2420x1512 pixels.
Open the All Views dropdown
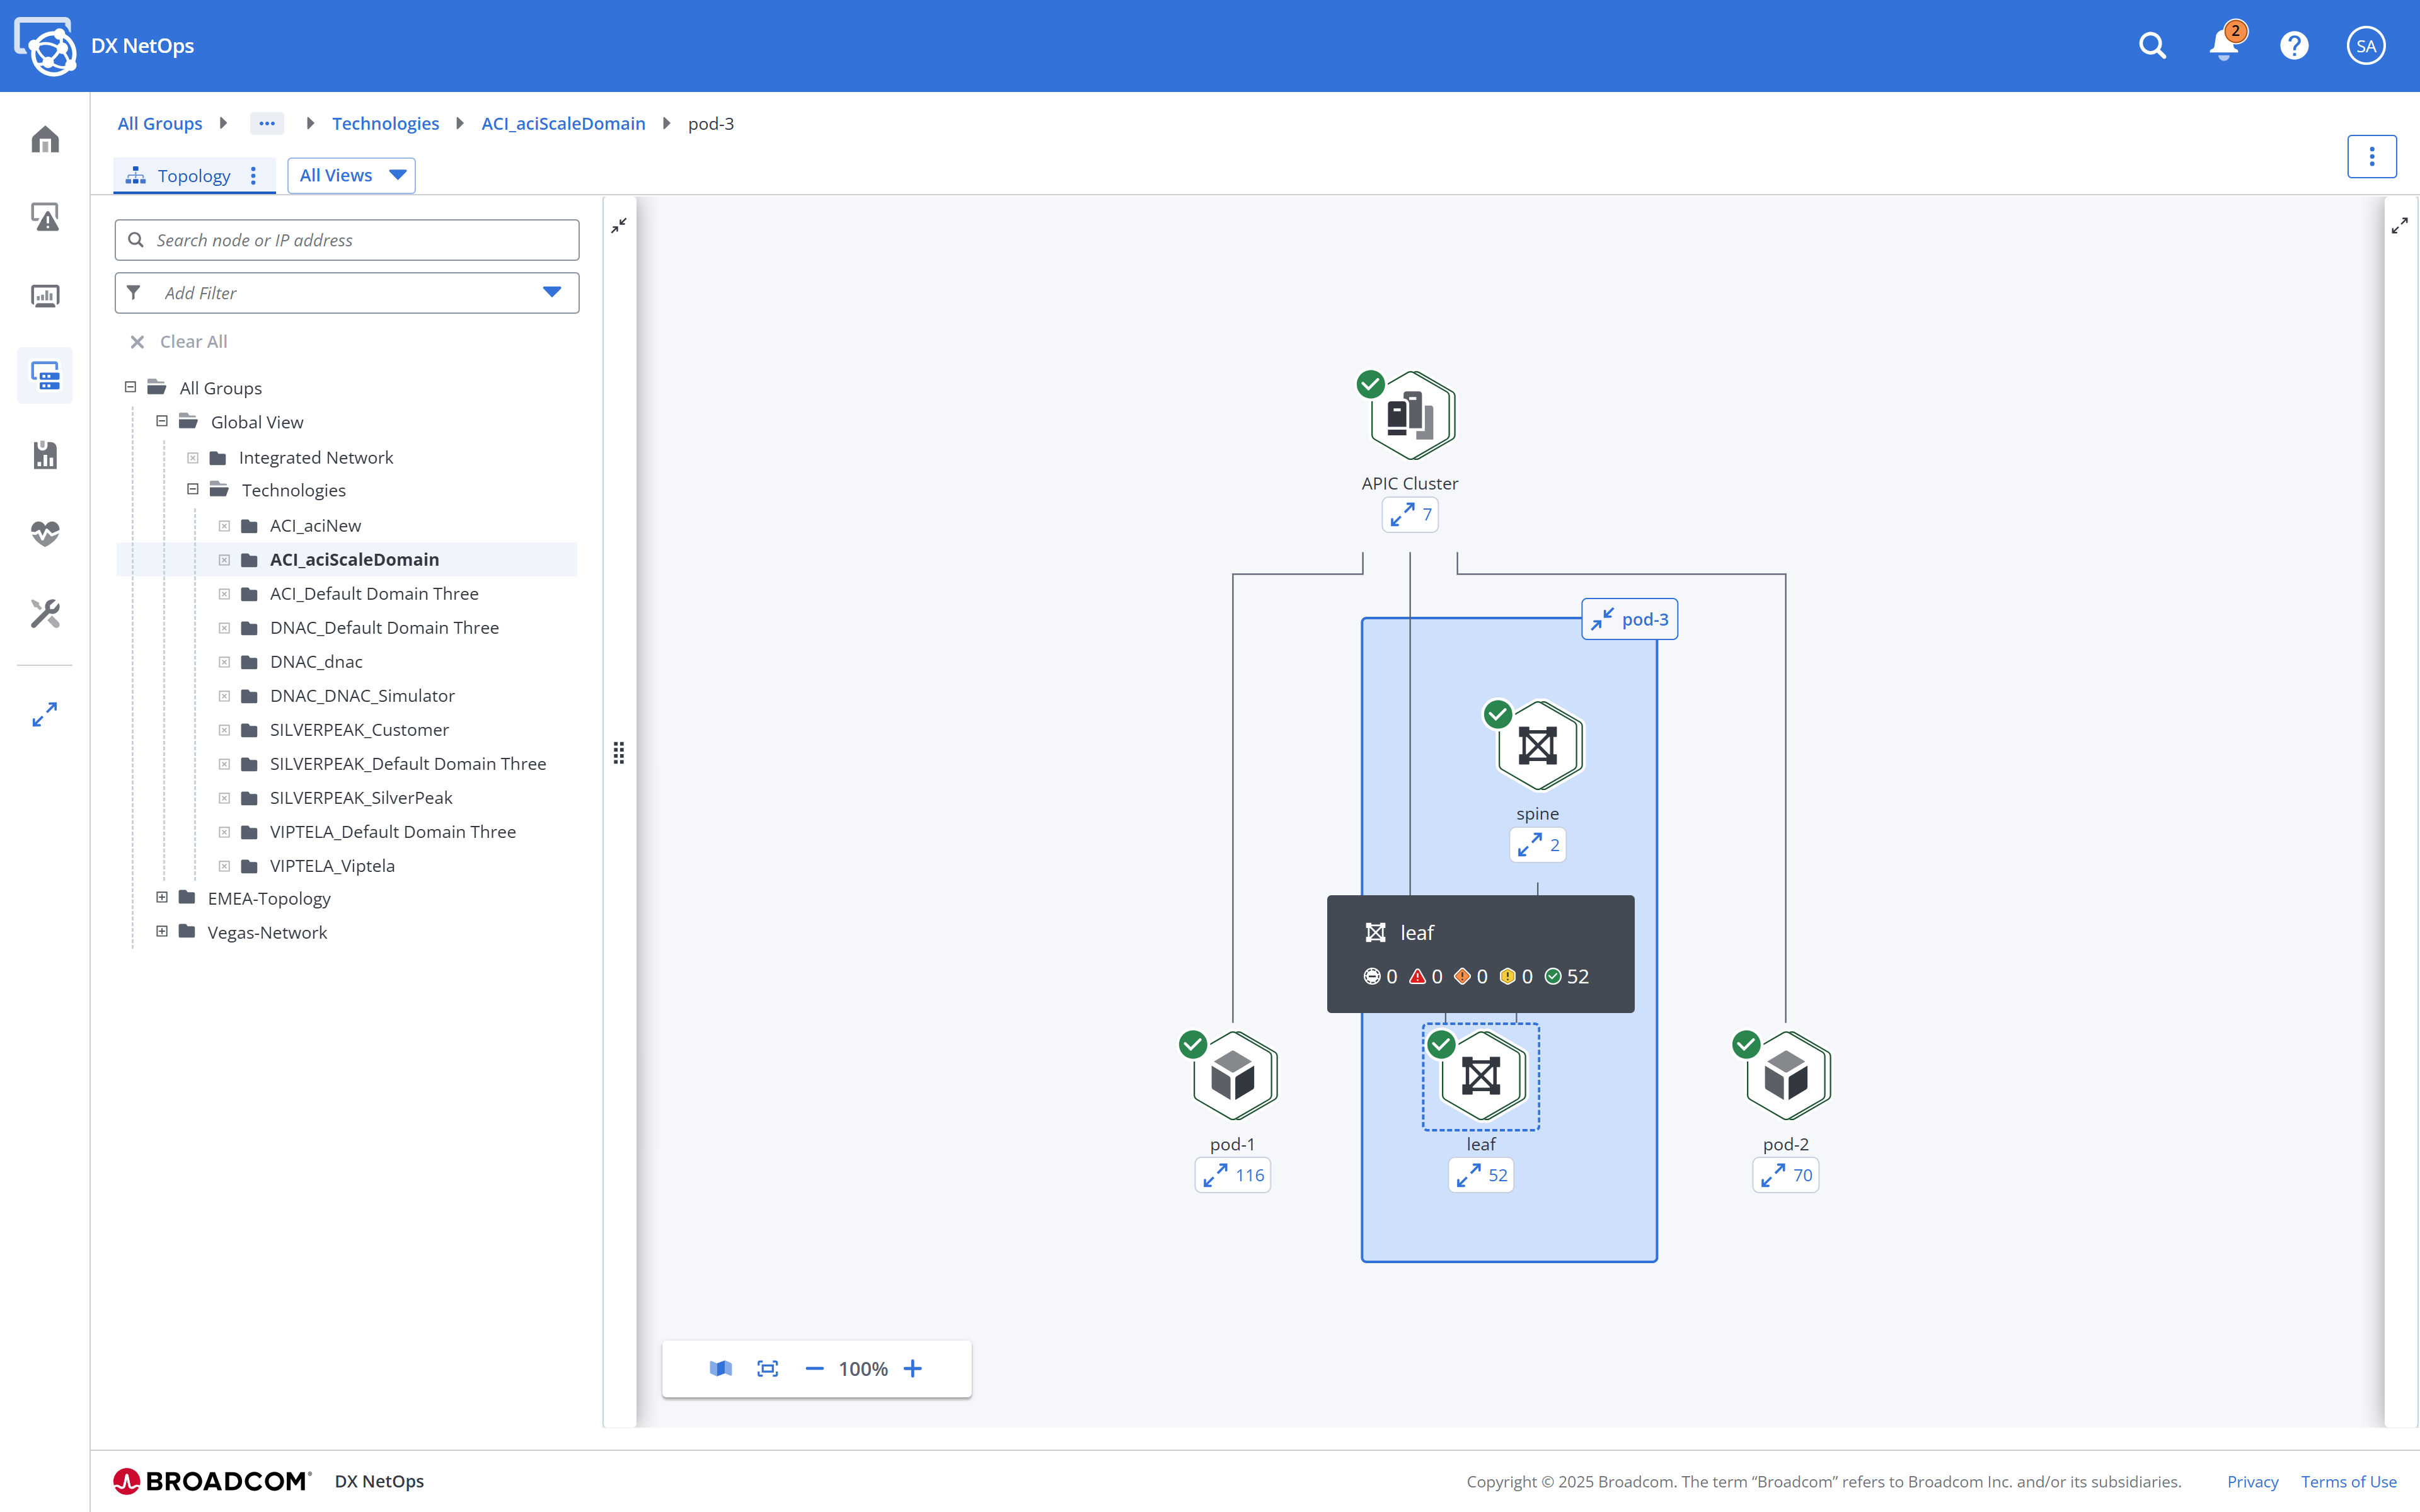click(351, 175)
